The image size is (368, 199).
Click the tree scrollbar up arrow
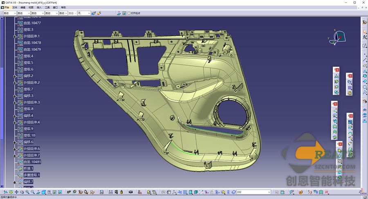pyautogui.click(x=2, y=18)
